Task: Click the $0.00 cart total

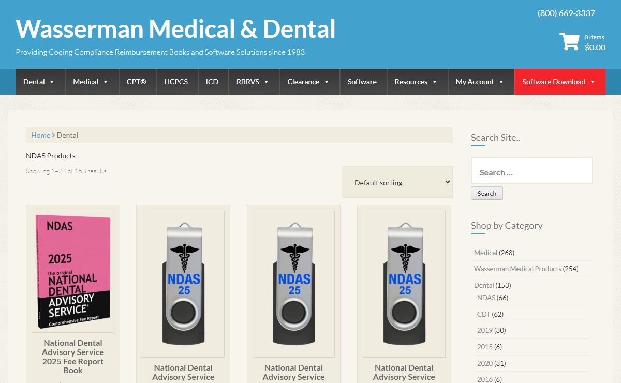Action: coord(595,47)
